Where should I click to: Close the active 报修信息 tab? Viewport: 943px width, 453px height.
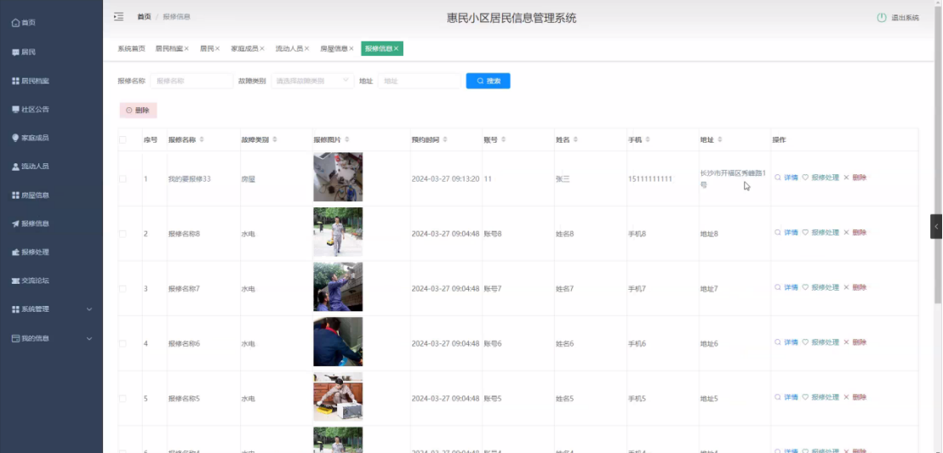[x=397, y=48]
